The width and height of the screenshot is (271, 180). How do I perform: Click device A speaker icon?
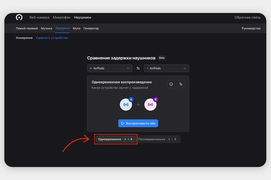point(126,105)
